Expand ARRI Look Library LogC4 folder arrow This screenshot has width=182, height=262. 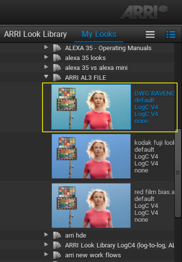(x=46, y=245)
